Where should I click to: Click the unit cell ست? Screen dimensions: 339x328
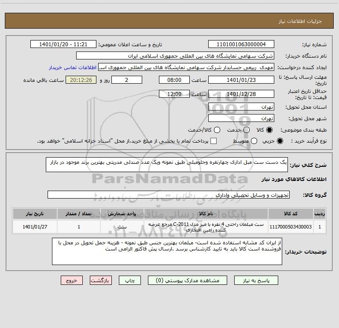(x=122, y=227)
